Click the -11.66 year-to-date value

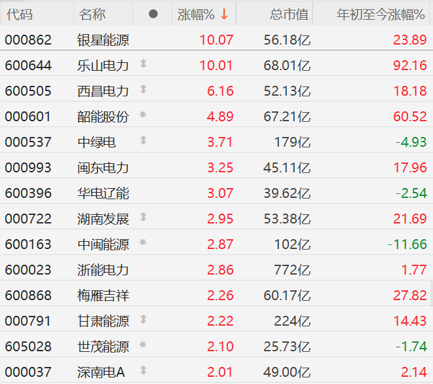pyautogui.click(x=407, y=244)
